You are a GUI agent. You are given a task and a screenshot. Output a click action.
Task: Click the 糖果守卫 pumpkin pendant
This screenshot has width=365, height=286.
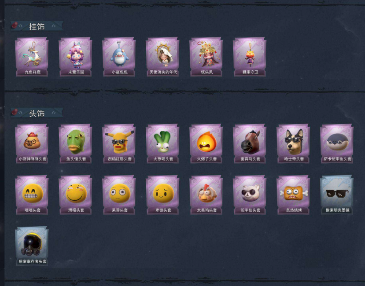(250, 57)
